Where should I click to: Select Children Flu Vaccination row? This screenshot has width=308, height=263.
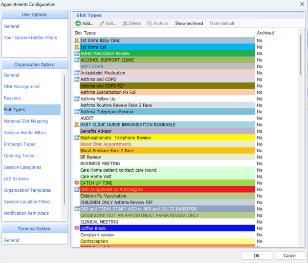(x=167, y=196)
